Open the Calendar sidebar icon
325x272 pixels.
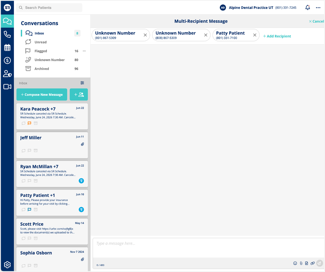click(x=7, y=48)
